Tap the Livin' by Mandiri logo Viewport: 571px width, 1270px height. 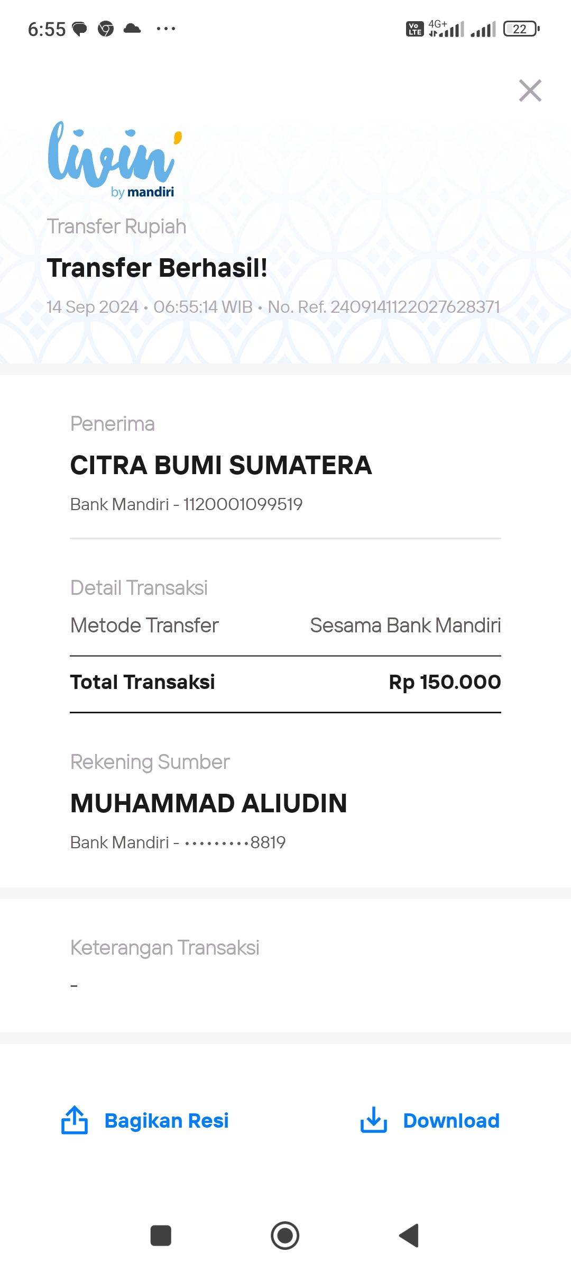coord(115,160)
